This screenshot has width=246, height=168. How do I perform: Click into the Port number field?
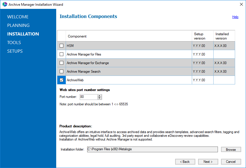88,97
